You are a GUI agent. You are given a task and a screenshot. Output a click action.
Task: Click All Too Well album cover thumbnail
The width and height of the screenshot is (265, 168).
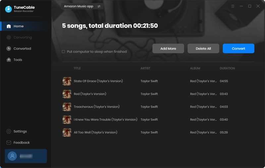coord(67,132)
